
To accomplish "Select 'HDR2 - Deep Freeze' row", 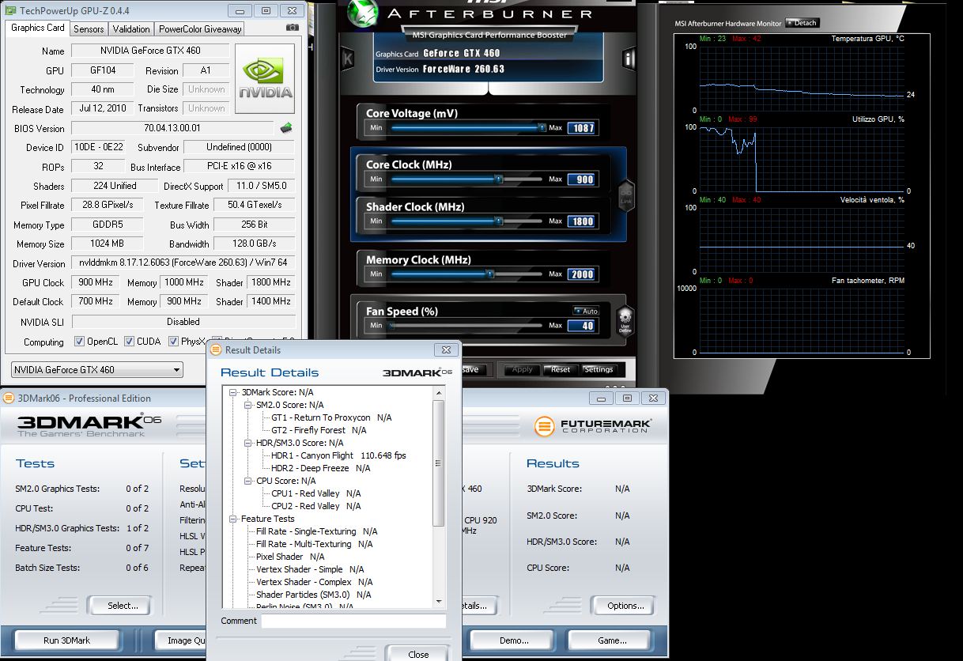I will (x=320, y=468).
